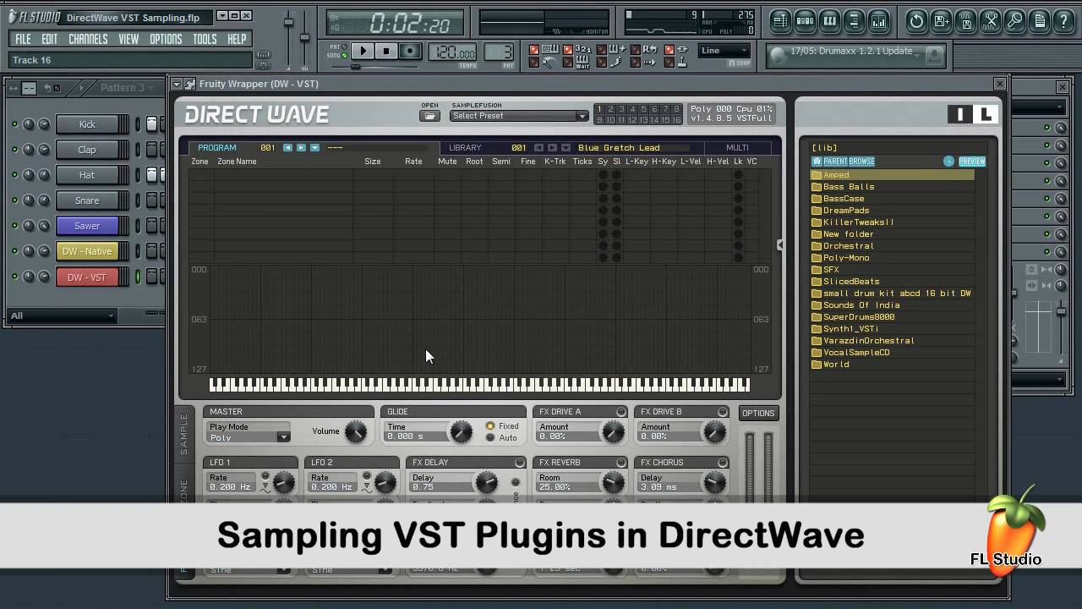
Task: Open the All channel filter dropdown
Action: 61,315
